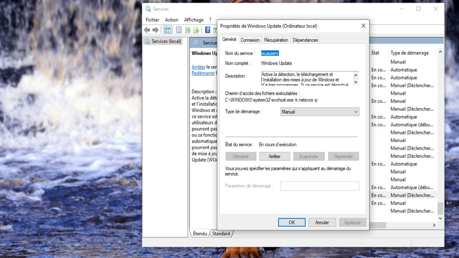
Task: Switch to the Étendu view tab
Action: click(x=200, y=234)
